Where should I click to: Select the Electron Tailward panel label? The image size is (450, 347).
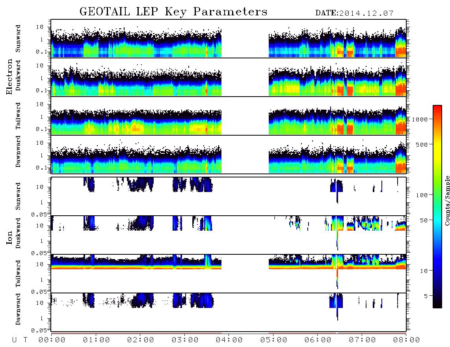click(x=18, y=116)
